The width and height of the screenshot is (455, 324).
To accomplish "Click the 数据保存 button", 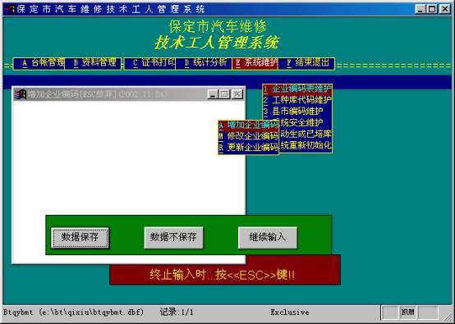I will tap(80, 238).
